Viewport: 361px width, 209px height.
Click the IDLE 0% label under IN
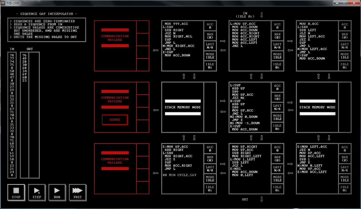245,17
